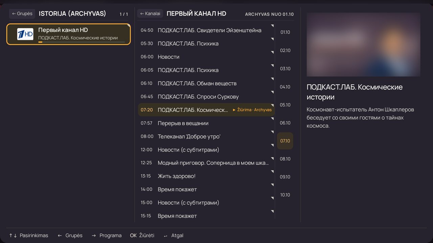This screenshot has height=243, width=433.
Task: Open 12:25 Модный приговор programme
Action: 206,163
